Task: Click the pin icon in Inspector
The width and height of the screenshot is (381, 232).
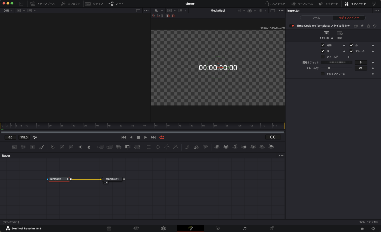Action: pos(362,26)
